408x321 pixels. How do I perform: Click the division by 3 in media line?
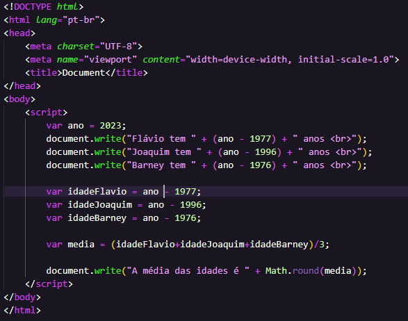[319, 245]
